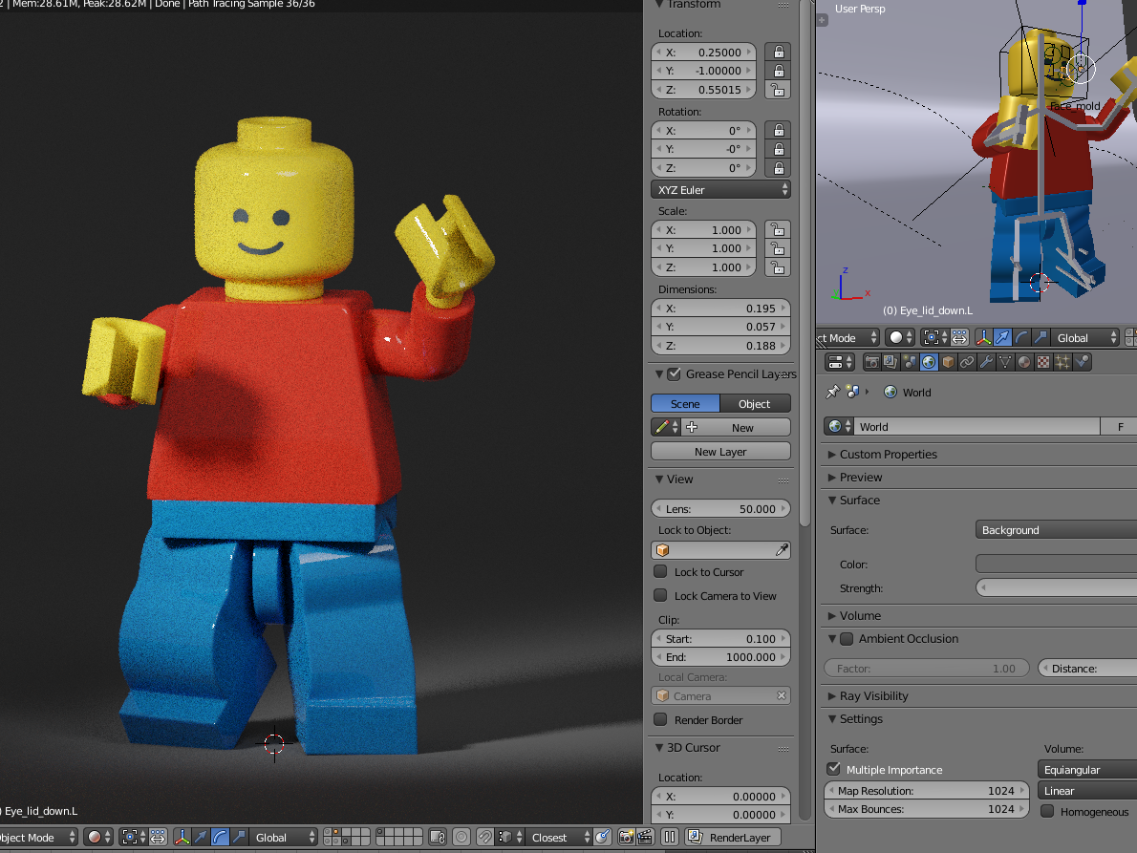
Task: Click the RenderLayer button
Action: point(733,837)
